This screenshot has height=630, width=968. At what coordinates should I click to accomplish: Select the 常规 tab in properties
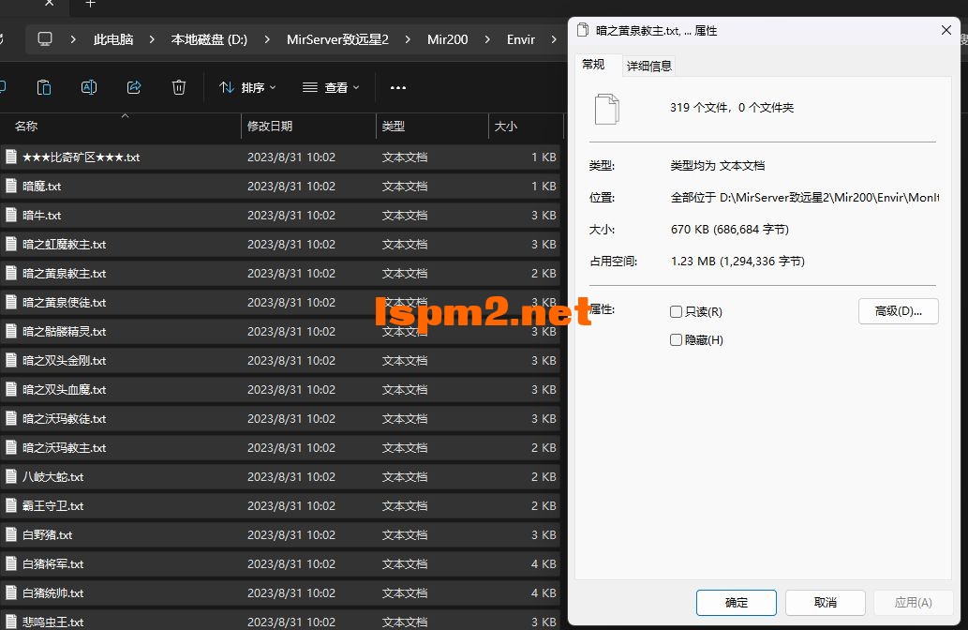592,64
